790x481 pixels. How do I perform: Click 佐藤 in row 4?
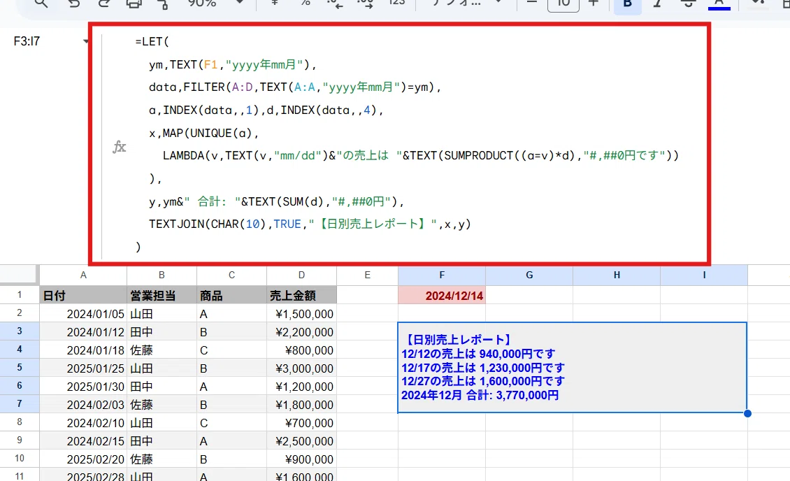click(161, 350)
